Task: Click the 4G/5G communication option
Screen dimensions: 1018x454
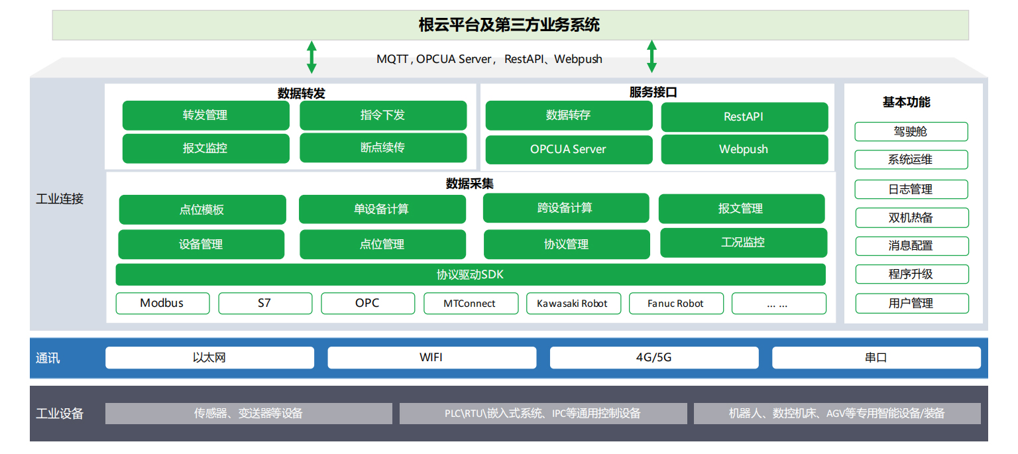Action: 653,358
